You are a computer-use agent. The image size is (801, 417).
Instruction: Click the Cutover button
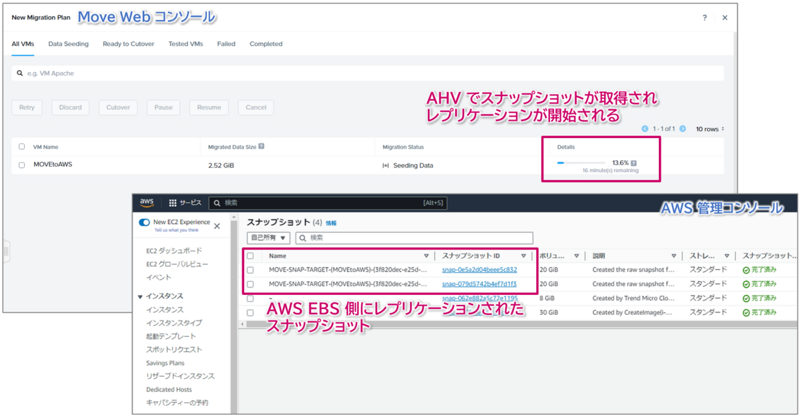click(118, 107)
